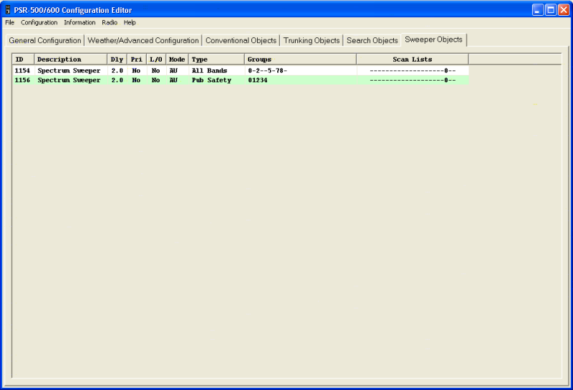Open the Help menu
This screenshot has width=573, height=390.
[130, 23]
